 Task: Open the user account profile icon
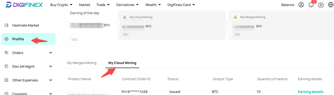click(301, 5)
